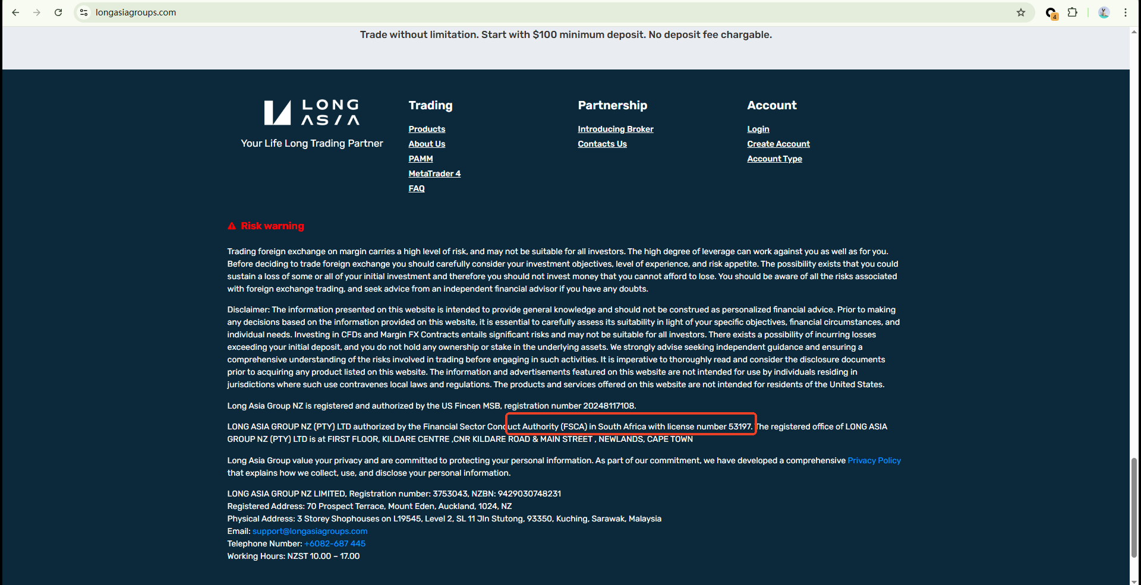Open the extension icon with badge 4
Viewport: 1141px width, 585px height.
point(1051,13)
